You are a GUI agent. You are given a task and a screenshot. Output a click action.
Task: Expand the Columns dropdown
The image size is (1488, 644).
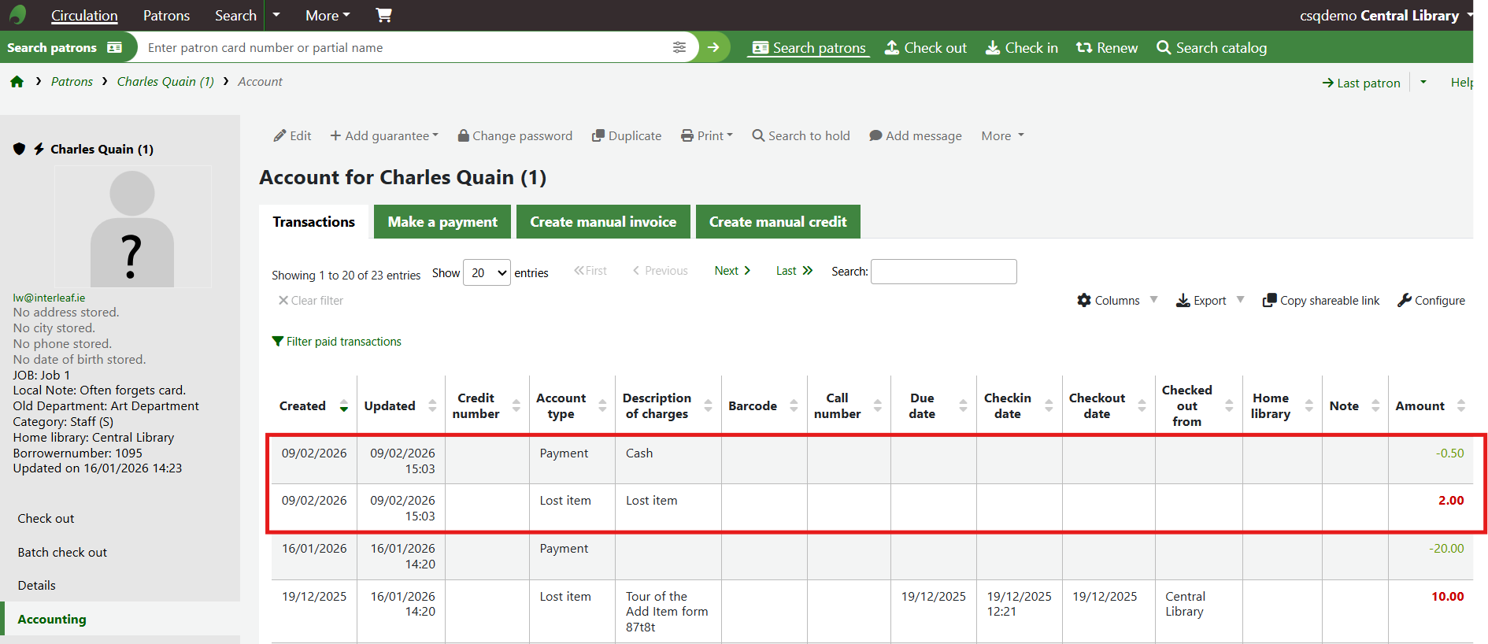point(1116,300)
